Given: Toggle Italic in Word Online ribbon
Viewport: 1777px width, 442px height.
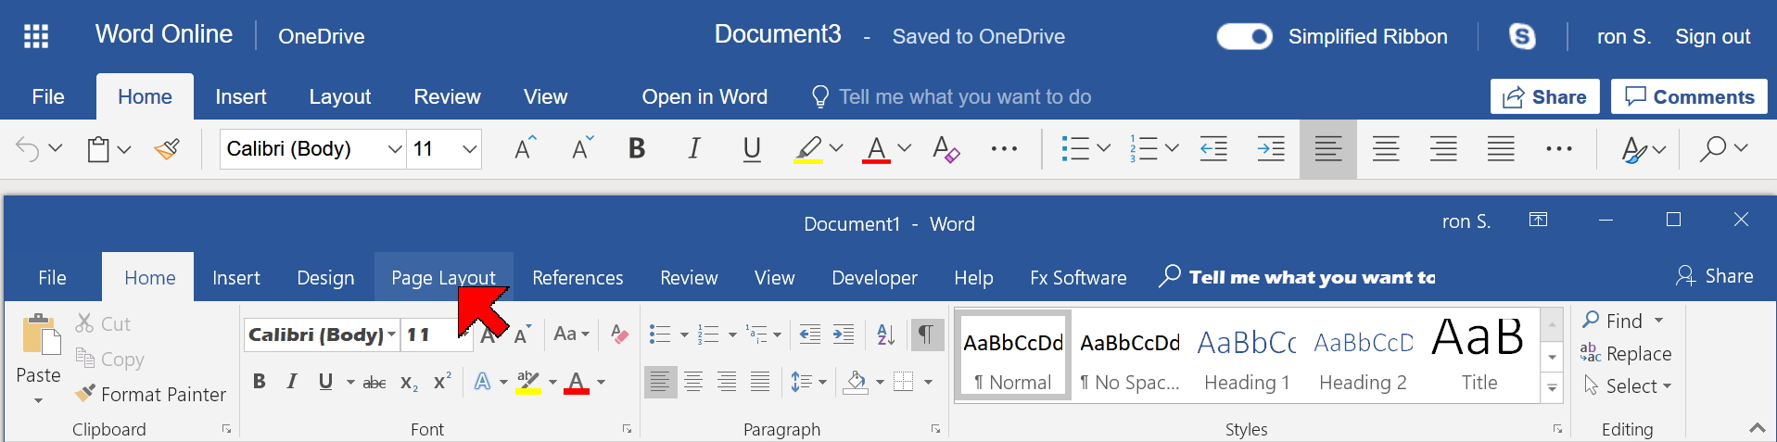Looking at the screenshot, I should [693, 148].
